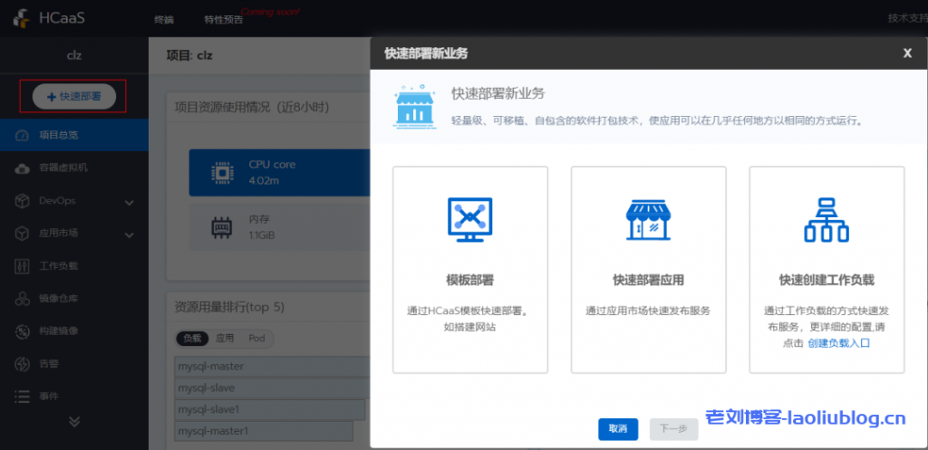The height and width of the screenshot is (450, 928).
Task: Switch to the 应用 ranking tab
Action: coord(225,338)
